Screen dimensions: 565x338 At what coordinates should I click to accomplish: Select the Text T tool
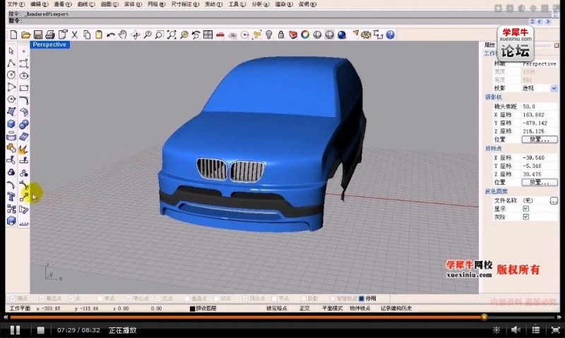tap(11, 197)
